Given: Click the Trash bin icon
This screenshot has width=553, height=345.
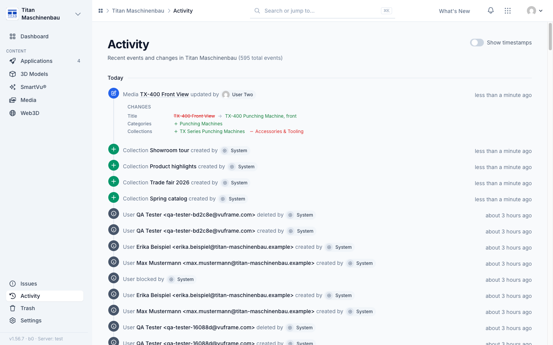Looking at the screenshot, I should coord(13,308).
